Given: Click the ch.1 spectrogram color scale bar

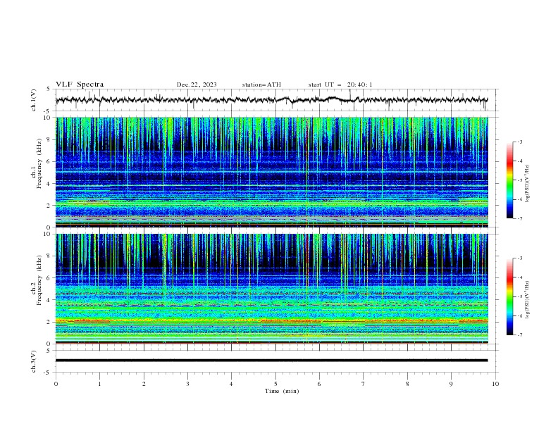Looking at the screenshot, I should (x=509, y=180).
